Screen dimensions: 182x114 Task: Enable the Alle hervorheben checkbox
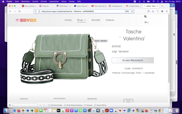tap(49, 105)
